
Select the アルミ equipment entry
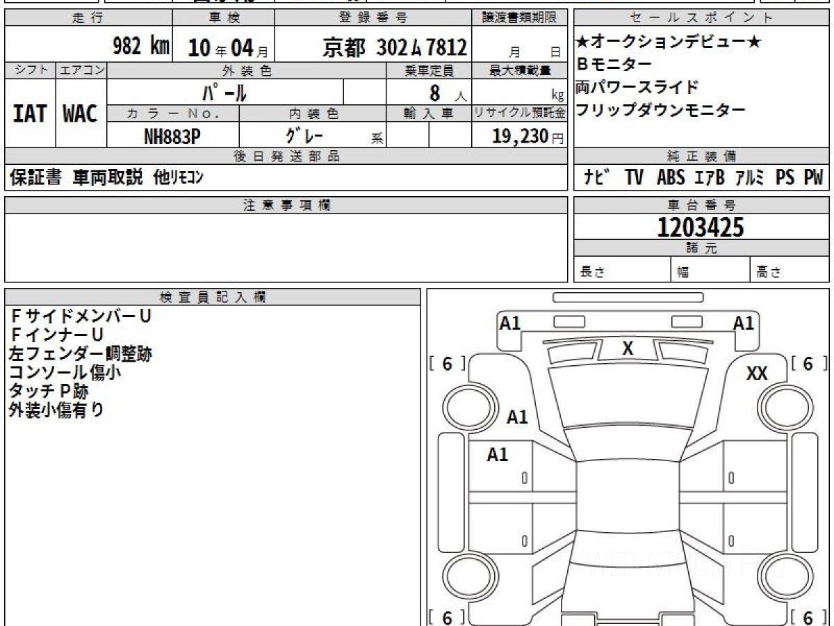tap(750, 177)
